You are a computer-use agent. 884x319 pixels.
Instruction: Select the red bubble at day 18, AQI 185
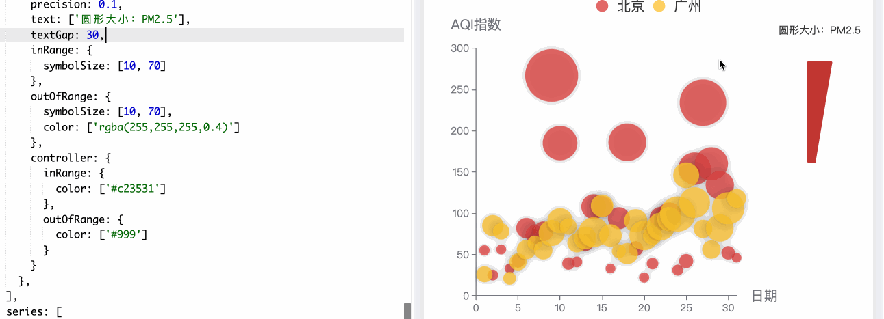(x=627, y=142)
